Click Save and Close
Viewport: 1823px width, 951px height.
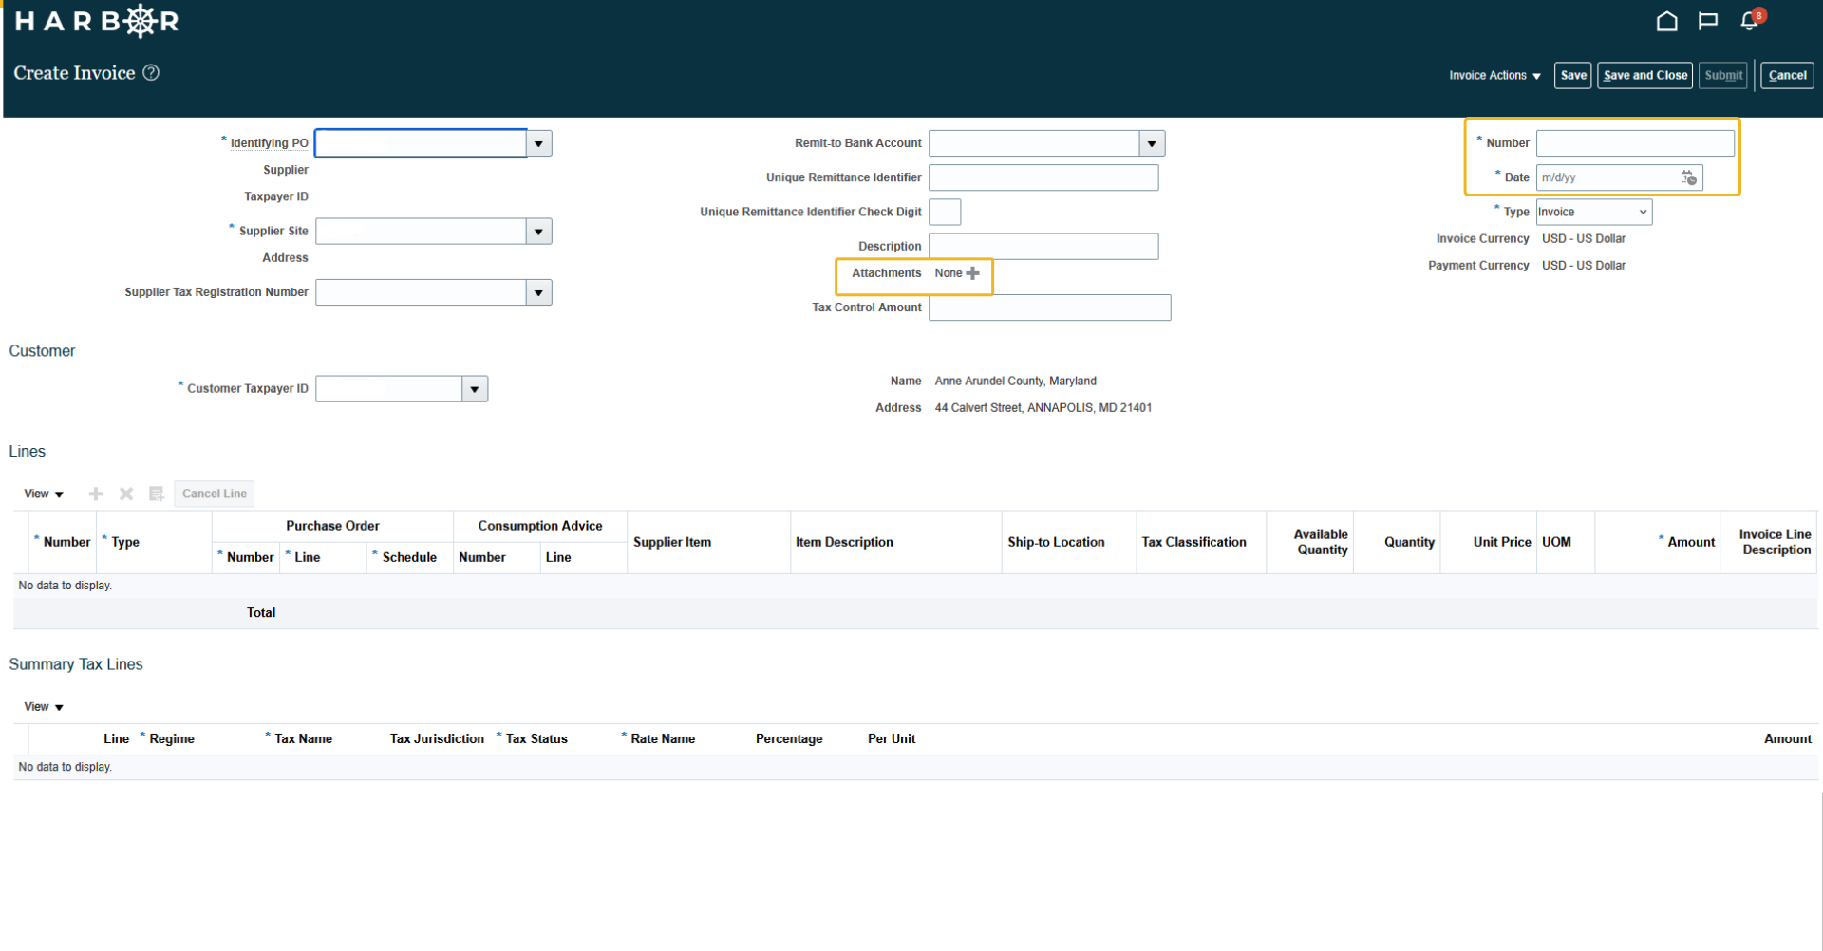point(1644,76)
